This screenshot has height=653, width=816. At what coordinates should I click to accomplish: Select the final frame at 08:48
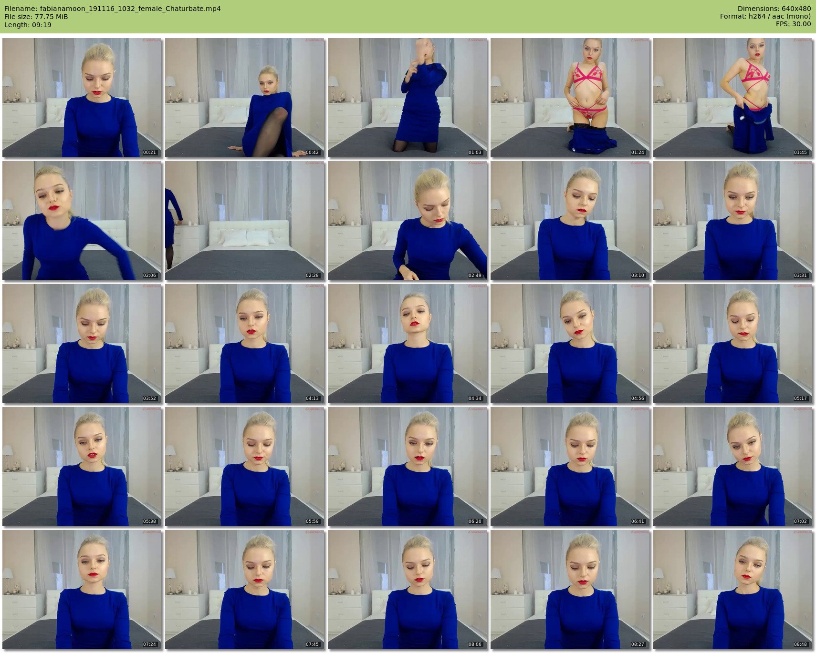coord(732,590)
